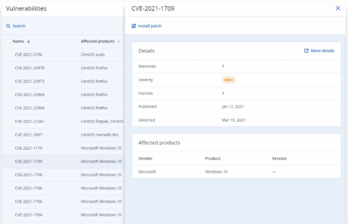Click the CentOS mariadb-libs product cell
Image resolution: width=348 pixels, height=224 pixels.
click(x=99, y=135)
